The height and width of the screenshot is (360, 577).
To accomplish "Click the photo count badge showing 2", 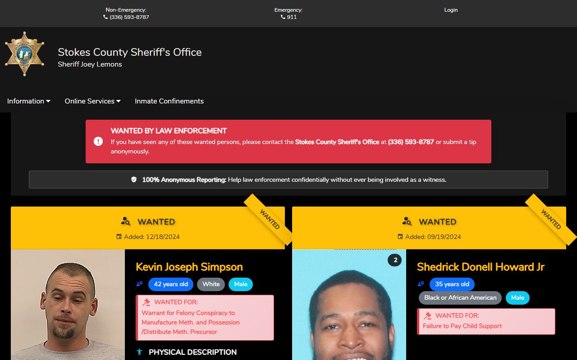I will click(395, 260).
